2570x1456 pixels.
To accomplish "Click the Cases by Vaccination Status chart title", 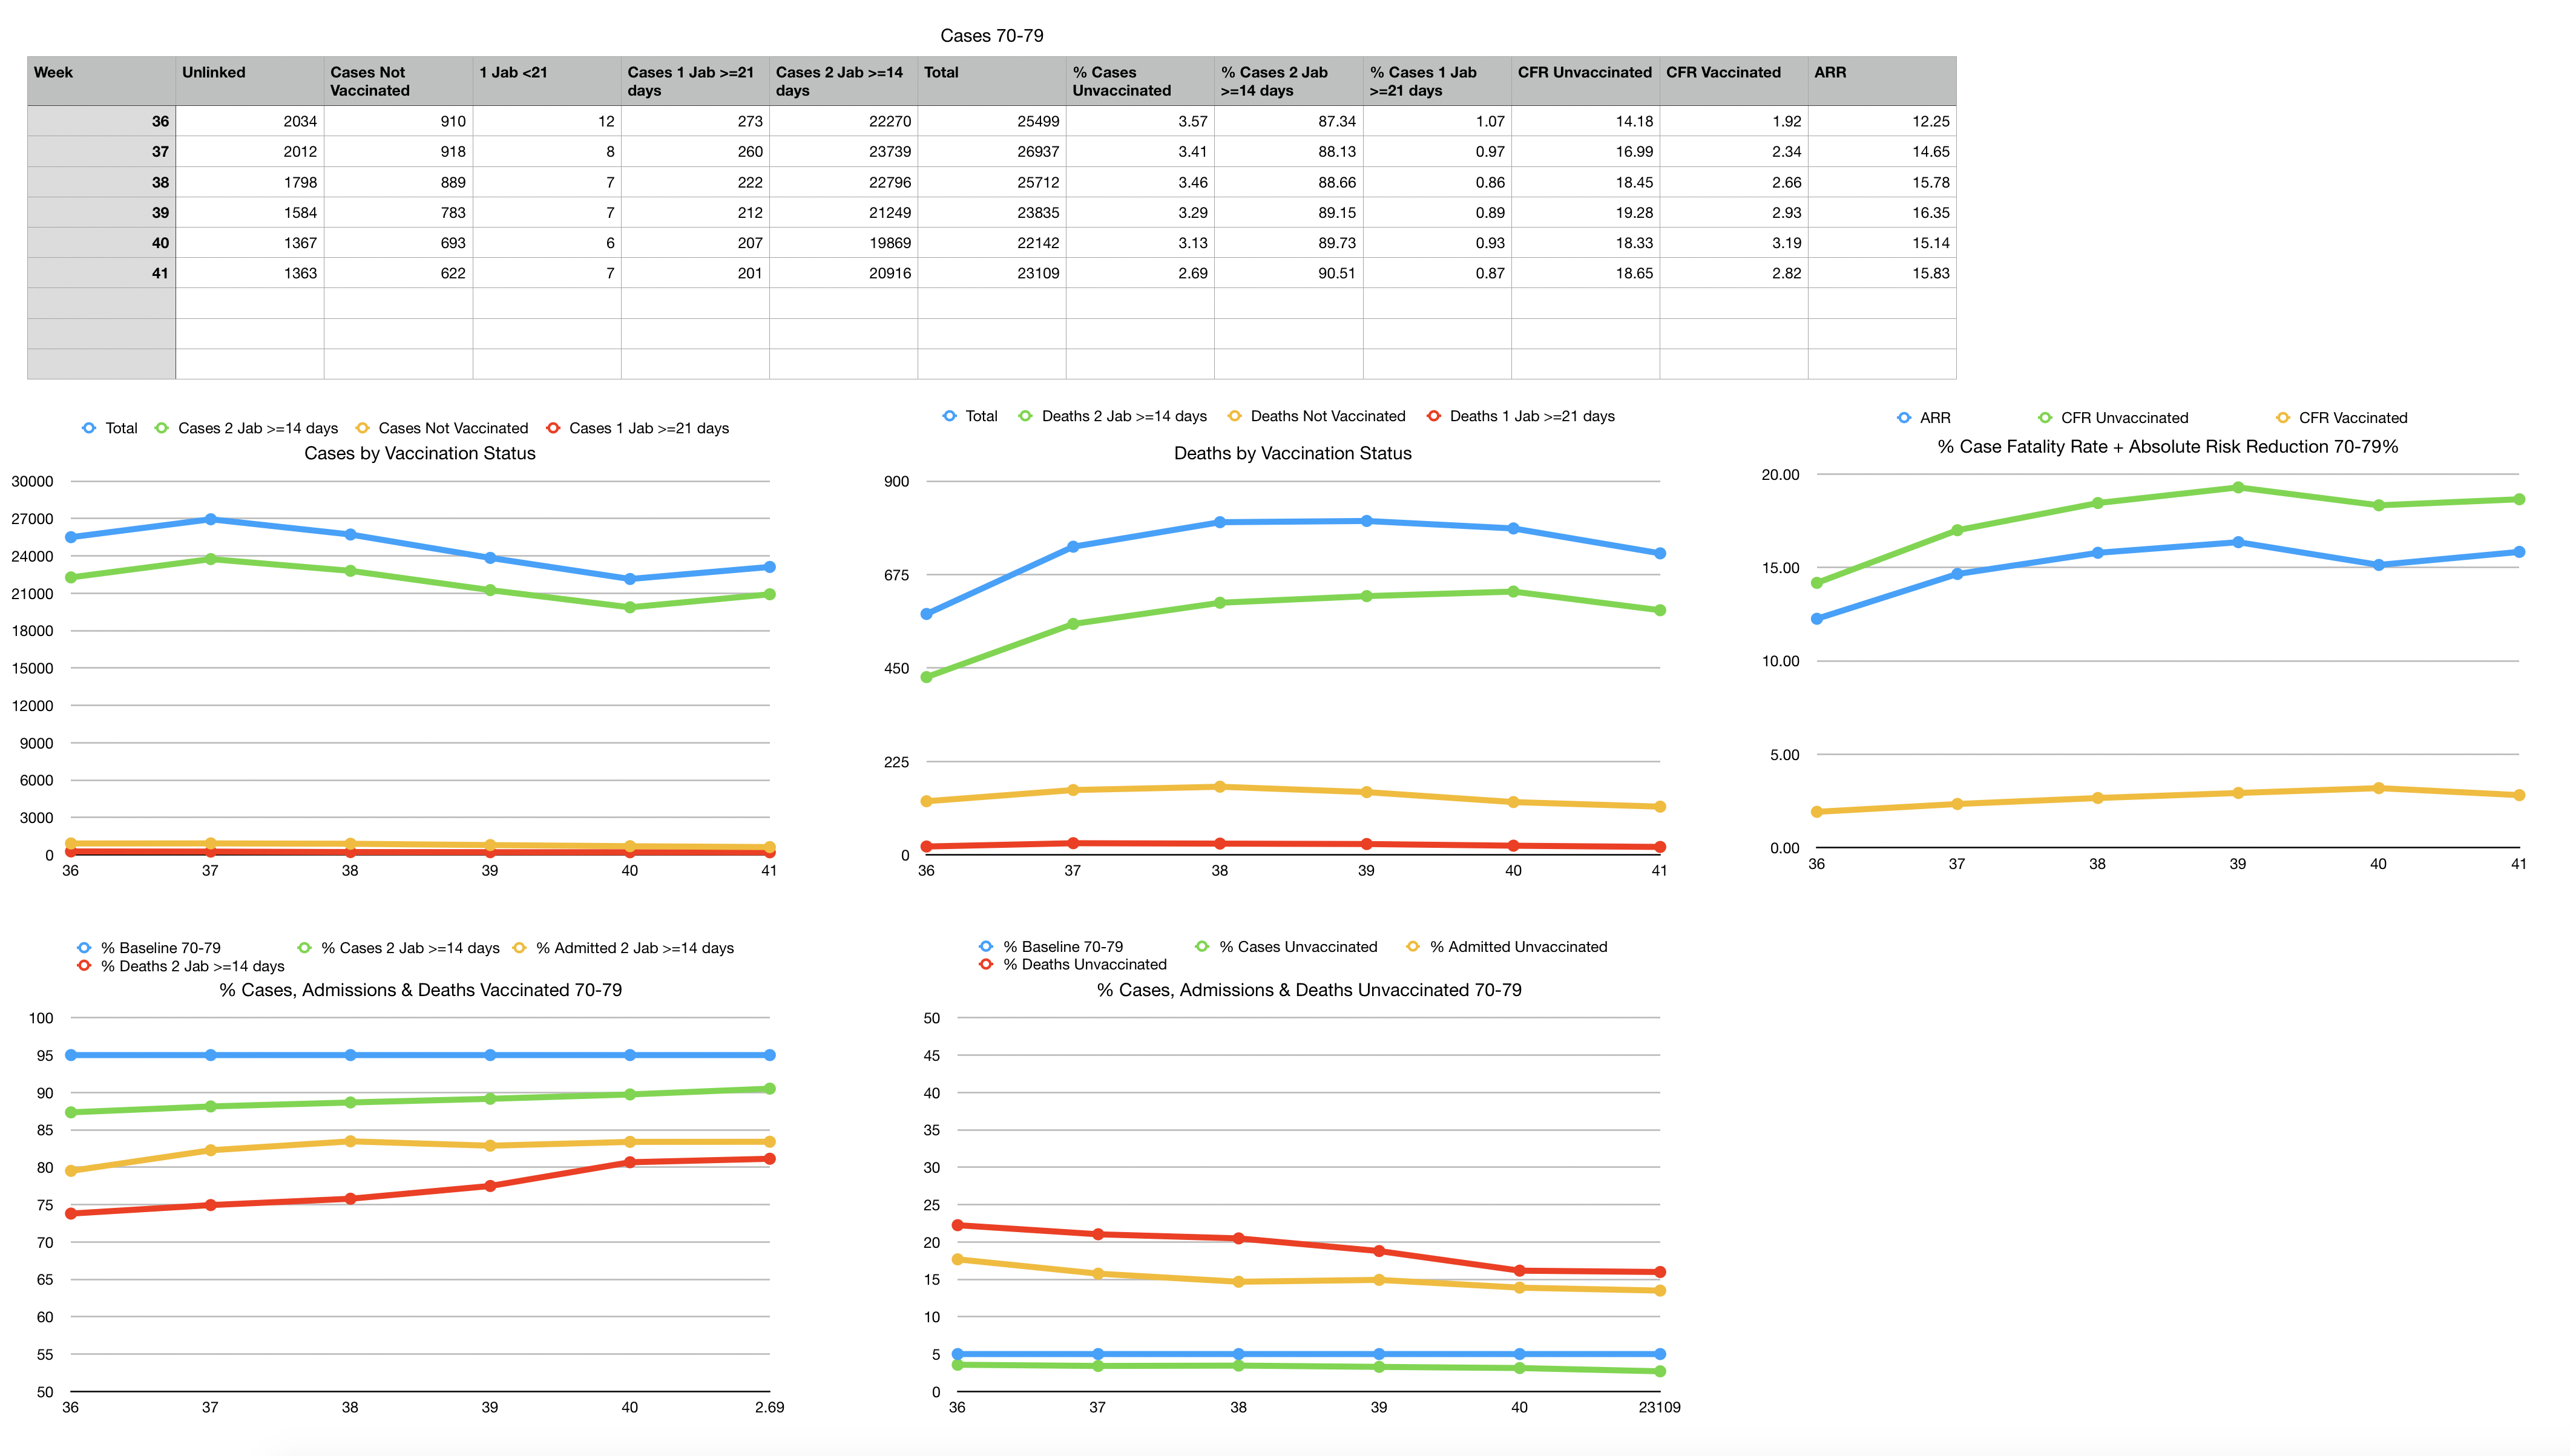I will click(x=419, y=453).
